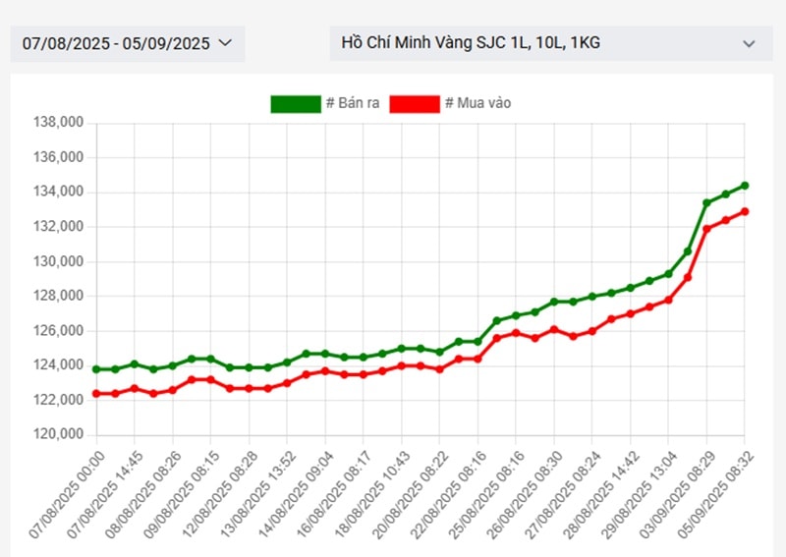The image size is (786, 557).
Task: Click red data point at 29/08/2025 13:04
Action: coord(668,300)
